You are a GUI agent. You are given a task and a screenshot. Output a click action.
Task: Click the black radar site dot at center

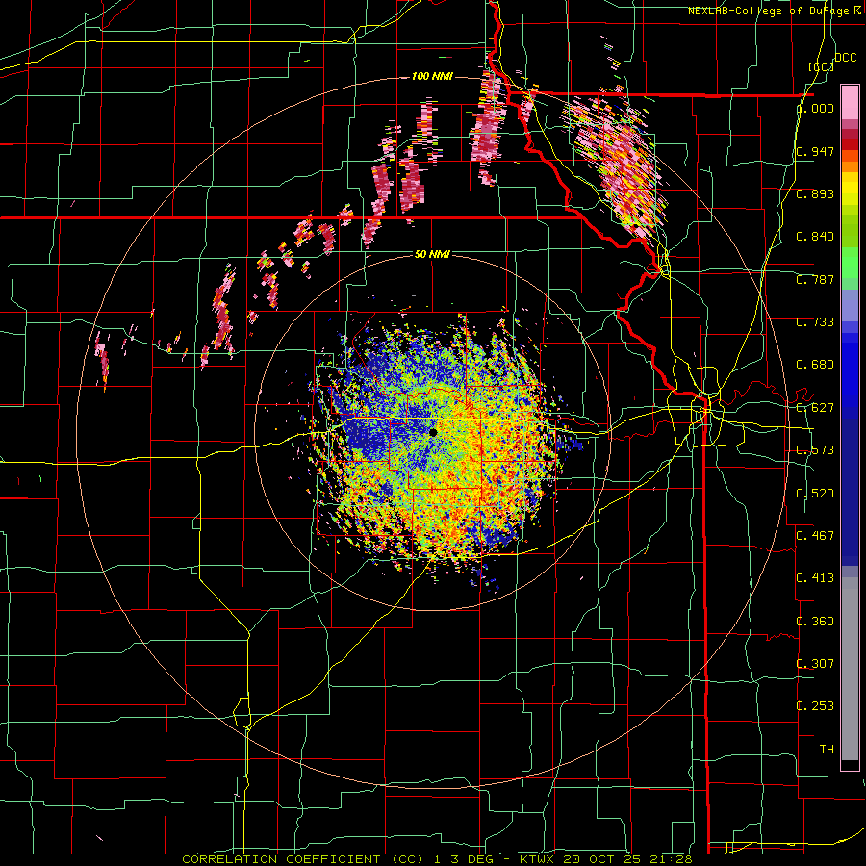[x=433, y=432]
